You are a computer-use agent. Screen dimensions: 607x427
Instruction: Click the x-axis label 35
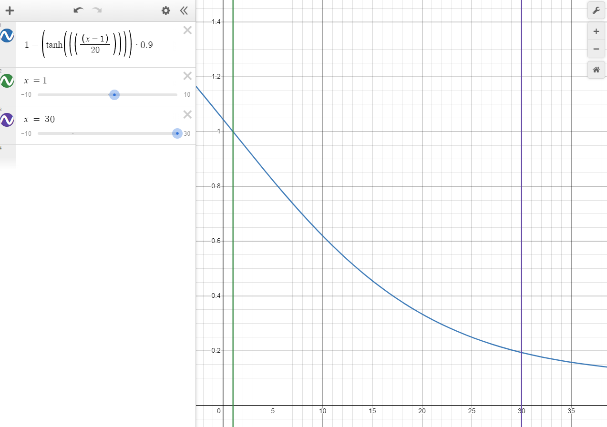click(571, 411)
